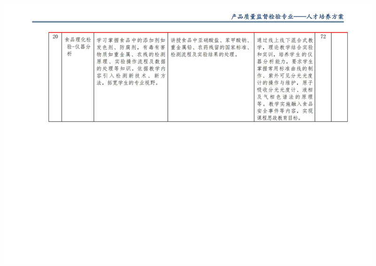Click "验-仪器分" in the course name cell
376x266 pixels.
[x=78, y=47]
